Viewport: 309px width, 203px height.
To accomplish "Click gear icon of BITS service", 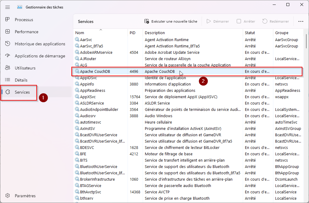I will tap(77, 160).
